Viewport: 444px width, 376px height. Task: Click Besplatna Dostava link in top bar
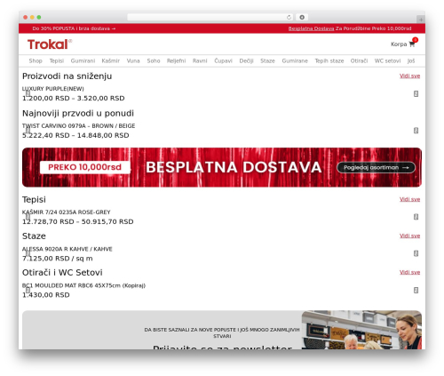coord(311,28)
